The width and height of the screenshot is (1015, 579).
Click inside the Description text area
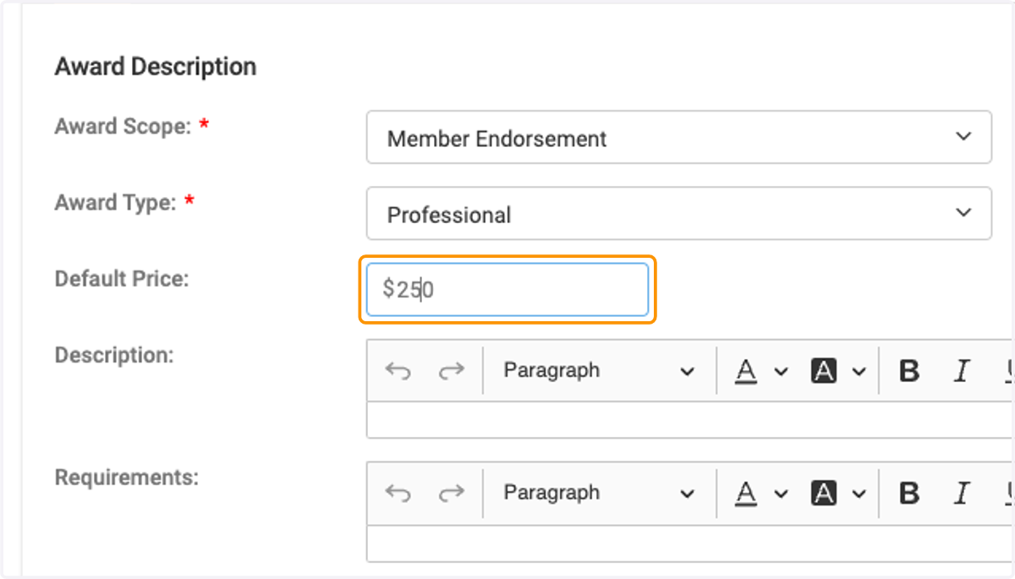(x=690, y=420)
